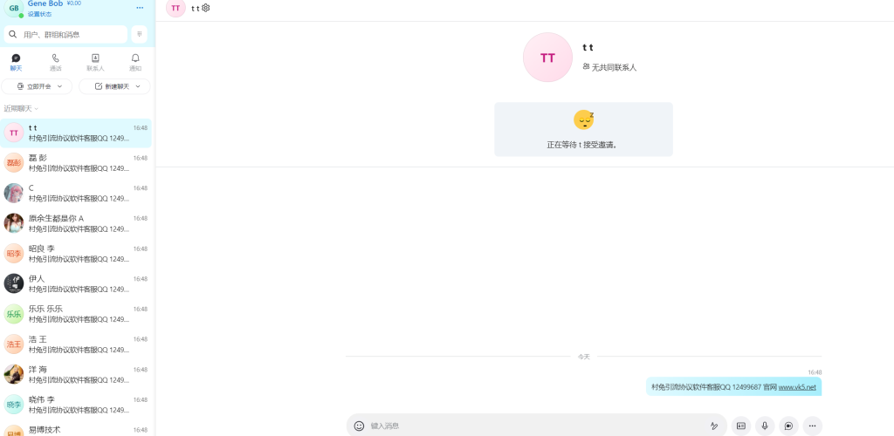Open the more menu beside Gene Bob

140,7
